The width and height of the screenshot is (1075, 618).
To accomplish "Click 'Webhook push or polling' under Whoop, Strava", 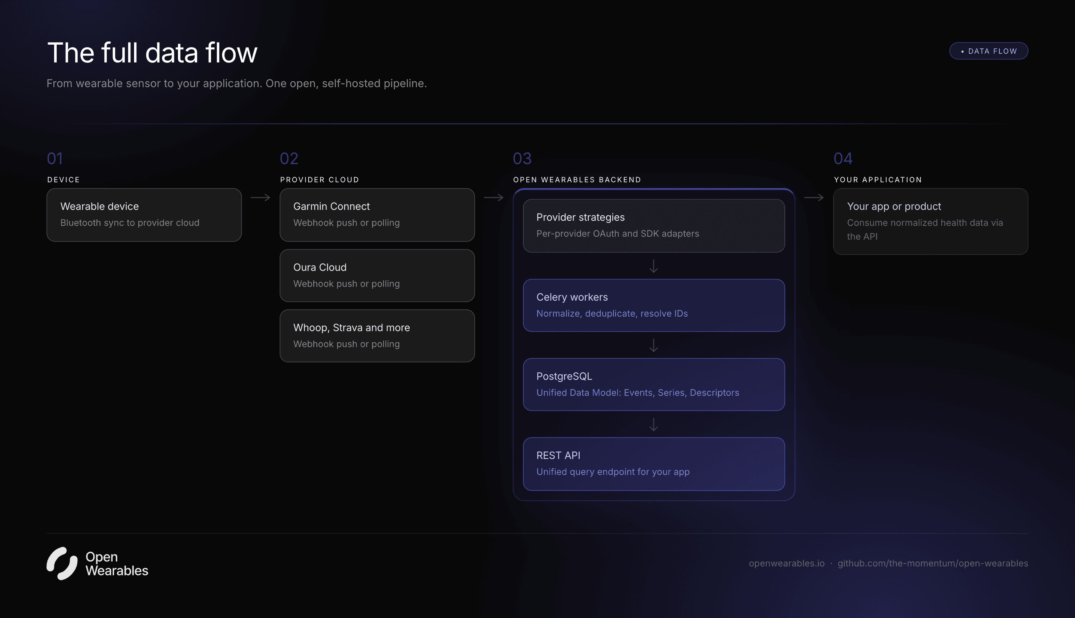I will click(346, 344).
